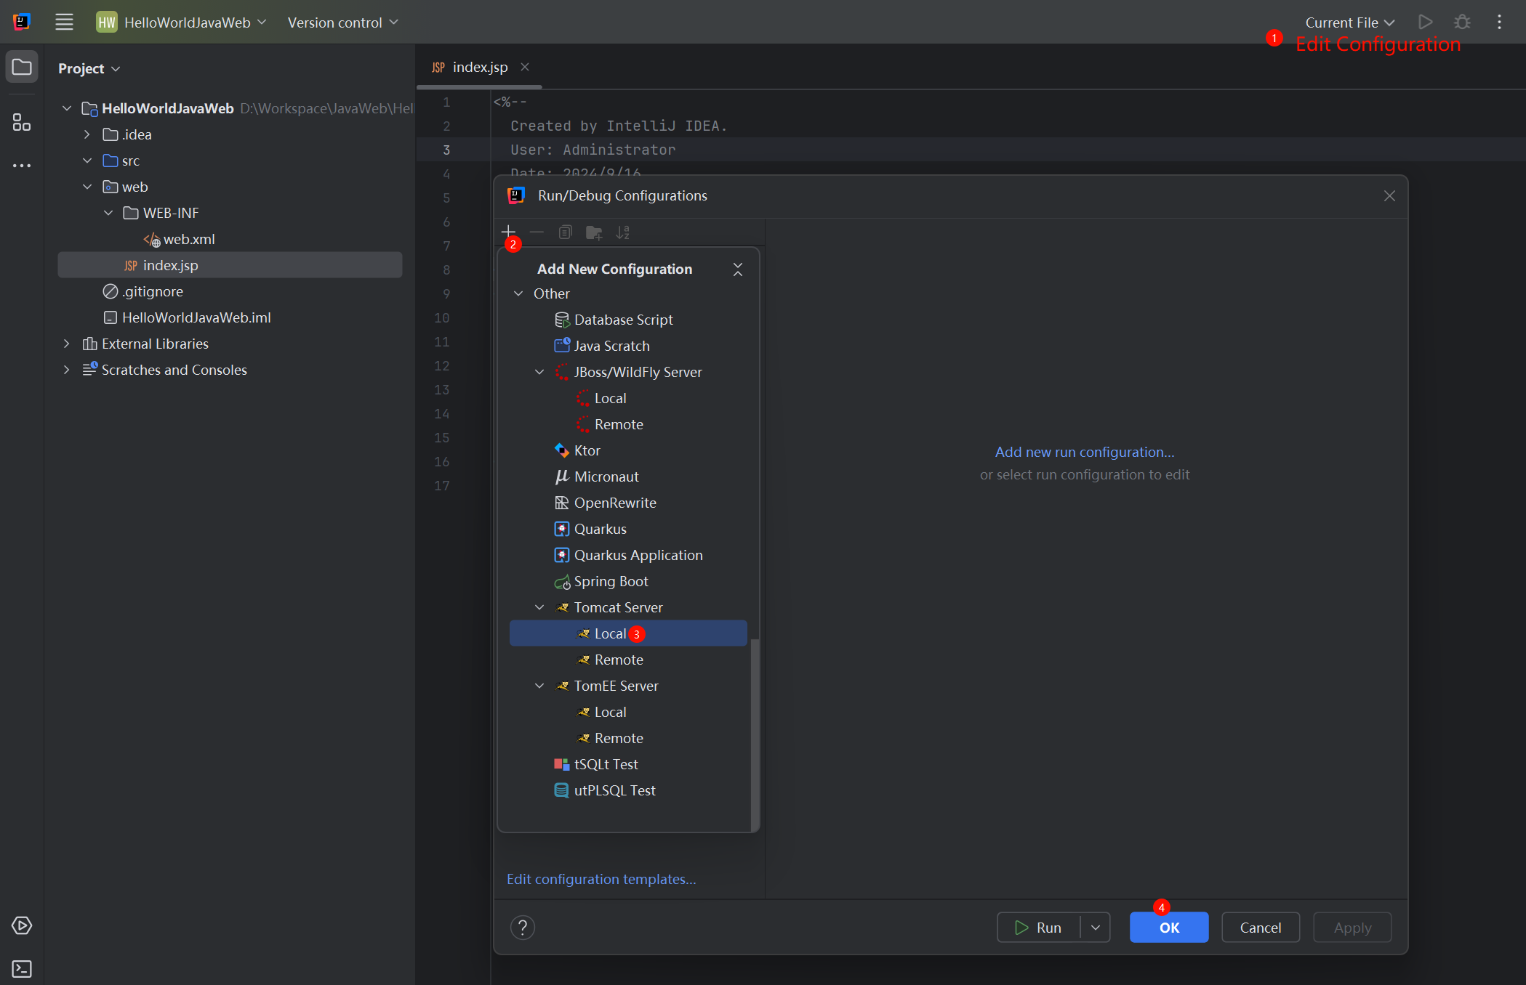
Task: Click the help question mark button
Action: coord(522,928)
